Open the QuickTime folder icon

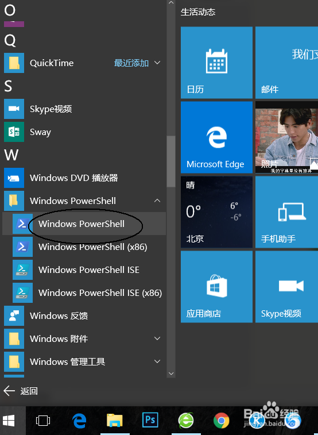[14, 63]
